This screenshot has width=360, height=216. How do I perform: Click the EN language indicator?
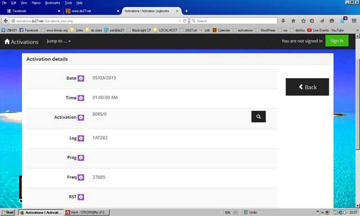(x=227, y=212)
